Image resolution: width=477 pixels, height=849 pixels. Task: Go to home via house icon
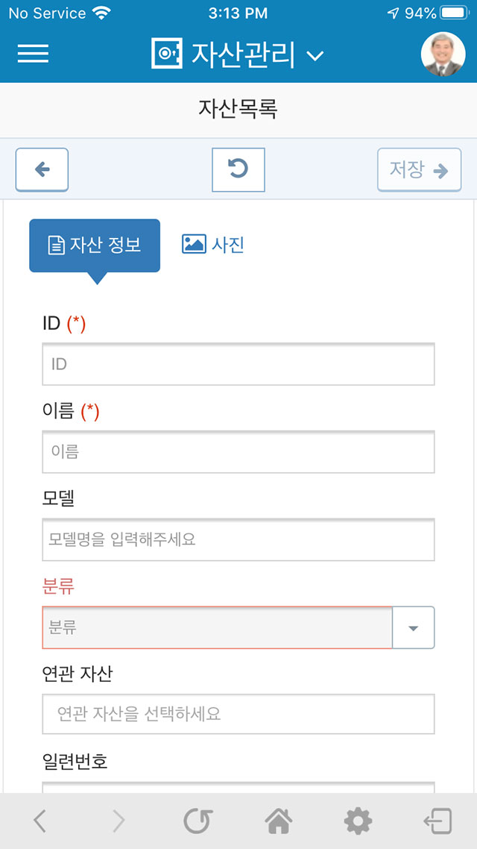pos(279,821)
